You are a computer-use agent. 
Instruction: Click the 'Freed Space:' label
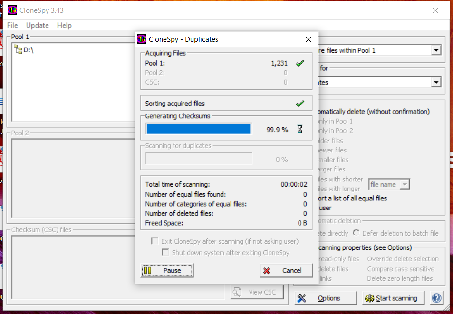coord(164,223)
